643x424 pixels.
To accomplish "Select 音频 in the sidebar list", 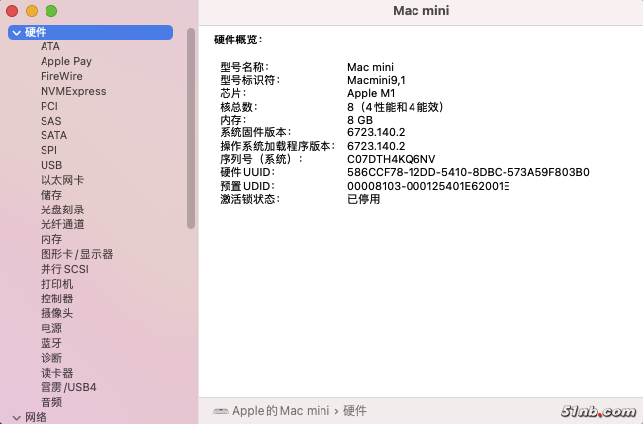I will click(x=51, y=402).
